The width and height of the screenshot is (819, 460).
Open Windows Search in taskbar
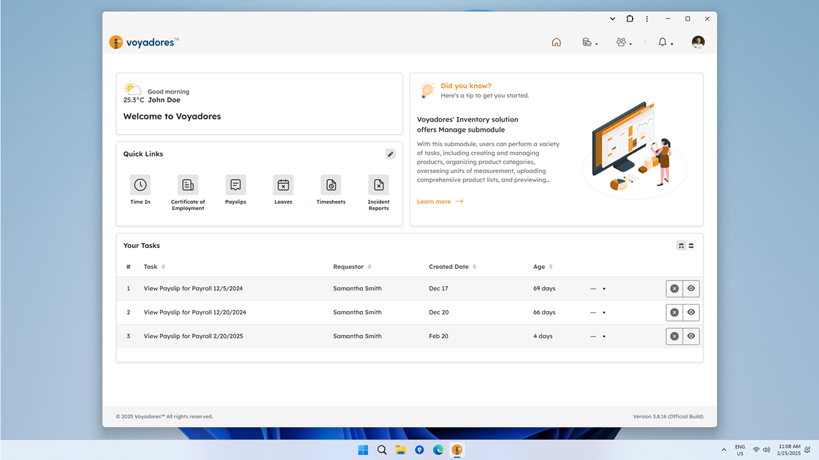pyautogui.click(x=382, y=450)
